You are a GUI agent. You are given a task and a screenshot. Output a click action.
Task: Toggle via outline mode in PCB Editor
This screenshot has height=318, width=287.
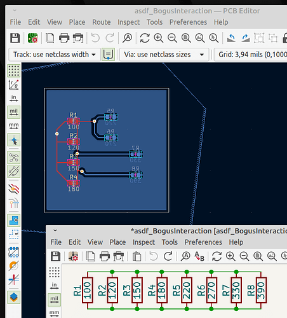tap(14, 266)
